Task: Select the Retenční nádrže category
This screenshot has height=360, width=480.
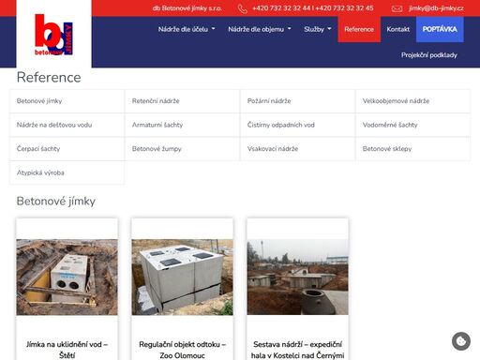Action: pyautogui.click(x=182, y=101)
